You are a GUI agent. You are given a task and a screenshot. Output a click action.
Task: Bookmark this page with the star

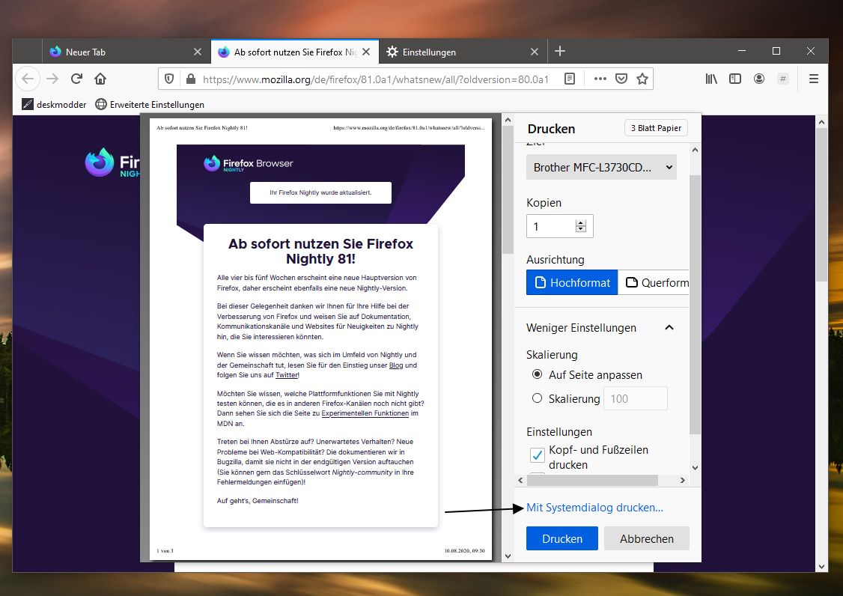pyautogui.click(x=642, y=79)
